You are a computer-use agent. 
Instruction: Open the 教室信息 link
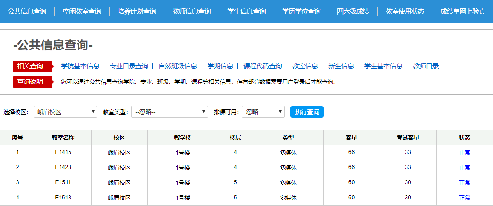pyautogui.click(x=305, y=66)
